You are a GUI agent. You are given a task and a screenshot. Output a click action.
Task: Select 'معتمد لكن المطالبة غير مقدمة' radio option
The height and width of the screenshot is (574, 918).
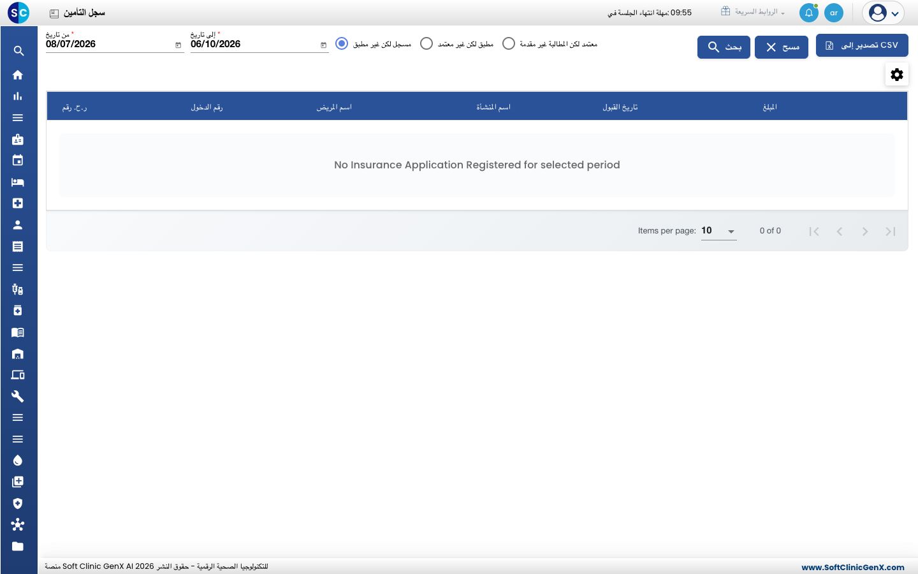[x=509, y=43]
